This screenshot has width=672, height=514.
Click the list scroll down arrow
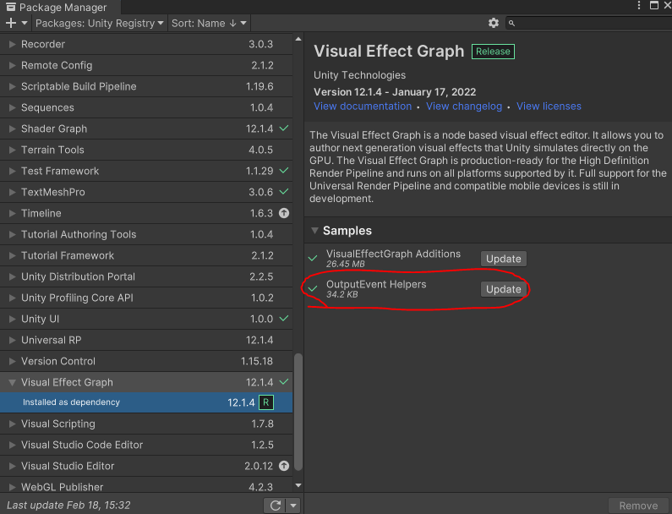click(298, 485)
